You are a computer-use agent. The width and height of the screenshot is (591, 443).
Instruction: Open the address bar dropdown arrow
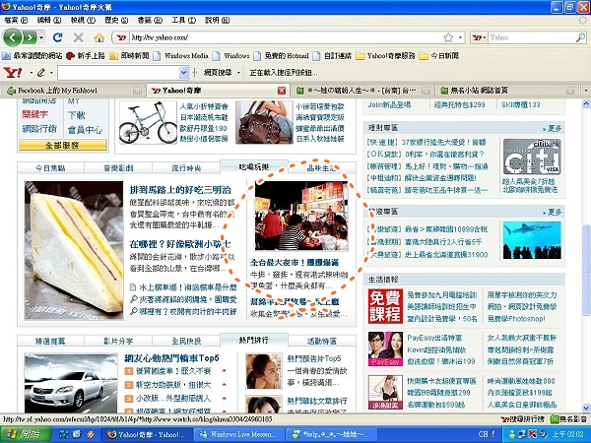pyautogui.click(x=460, y=37)
